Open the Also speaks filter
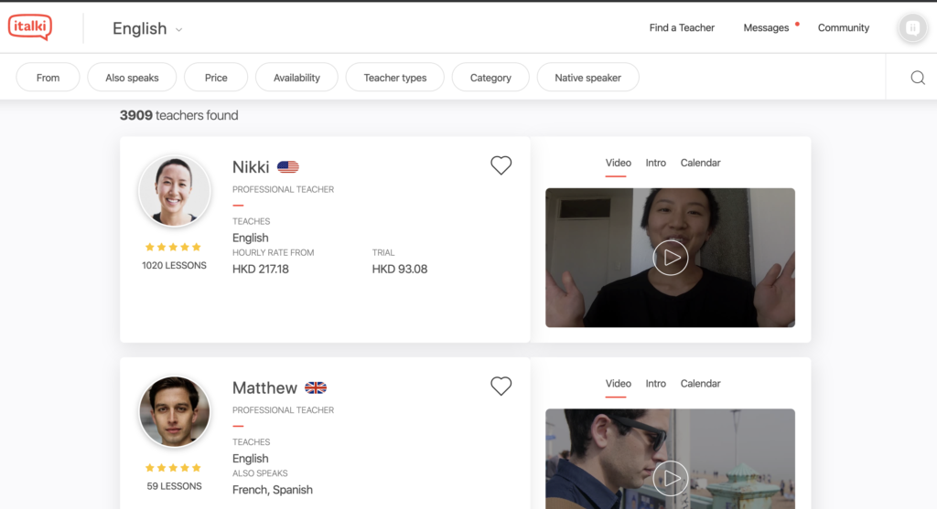 (132, 78)
